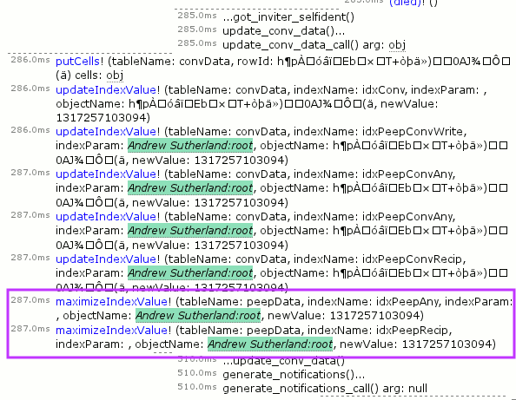Viewport: 516px width, 400px height.
Task: Select the update_conv_data()... log line
Action: tap(284, 31)
